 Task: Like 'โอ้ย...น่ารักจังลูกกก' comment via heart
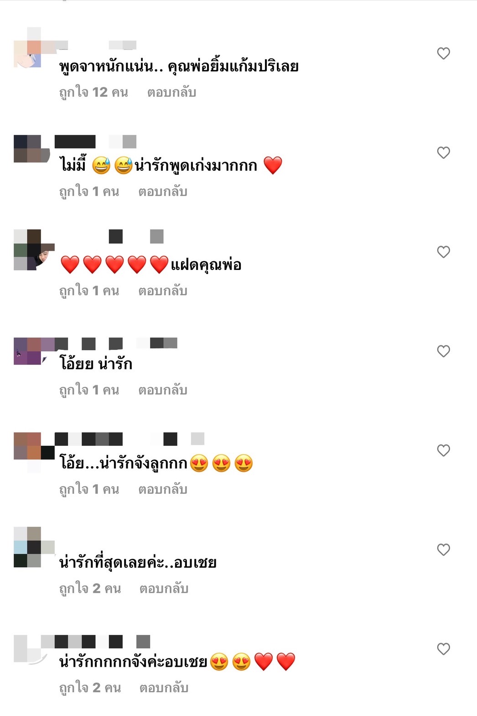[x=443, y=450]
